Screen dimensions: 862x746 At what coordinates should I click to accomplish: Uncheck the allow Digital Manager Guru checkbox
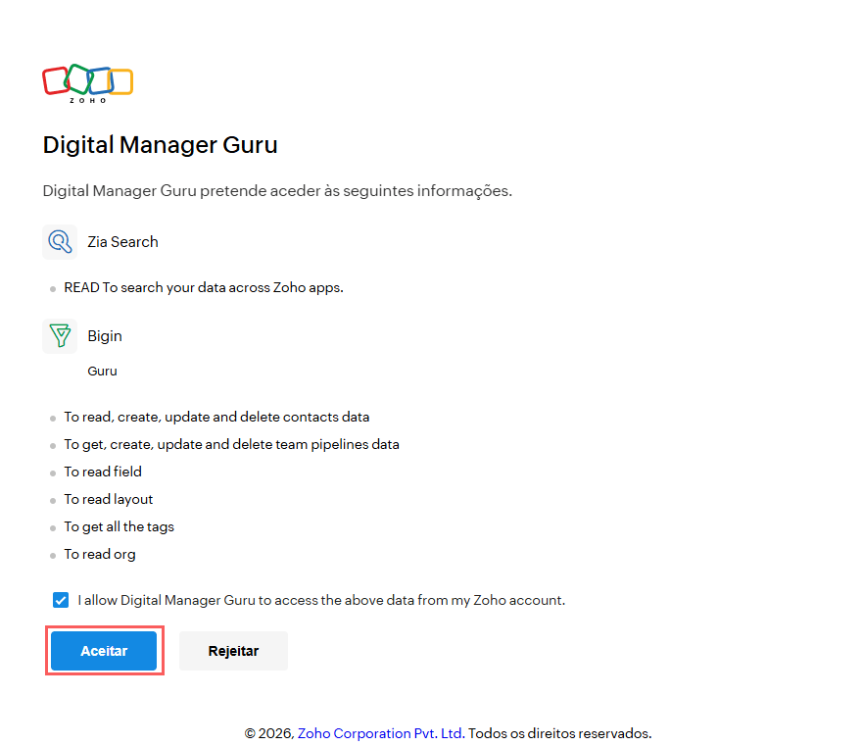click(x=61, y=600)
